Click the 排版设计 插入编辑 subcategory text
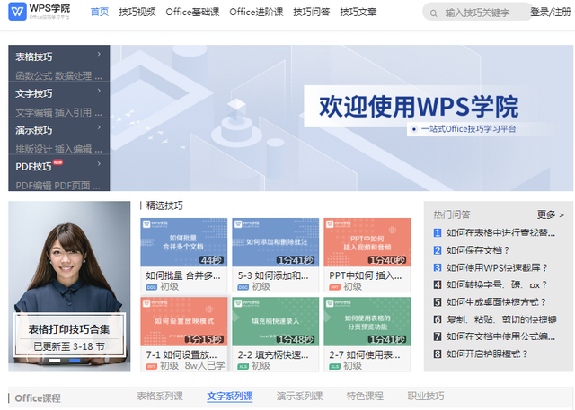The width and height of the screenshot is (575, 410). tap(58, 149)
